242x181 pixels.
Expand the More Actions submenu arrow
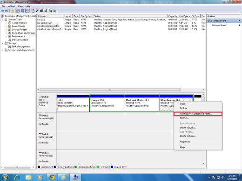pos(240,25)
